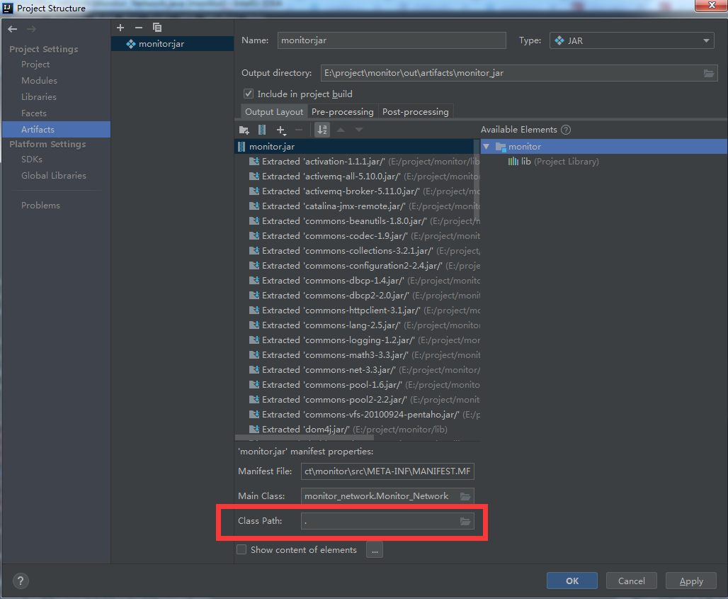Open Problems section

tap(40, 205)
